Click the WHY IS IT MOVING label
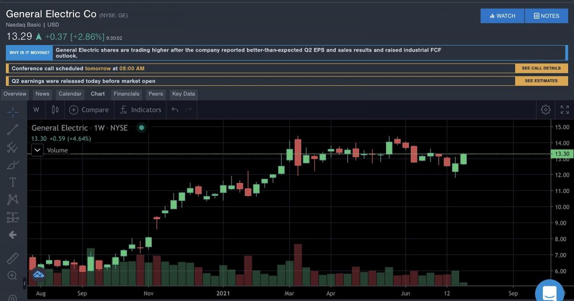This screenshot has height=301, width=574. 30,53
